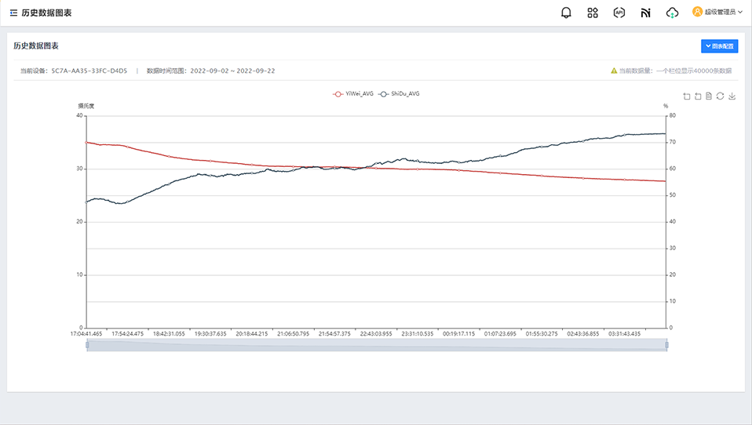
Task: Click the orange user avatar
Action: pos(697,12)
